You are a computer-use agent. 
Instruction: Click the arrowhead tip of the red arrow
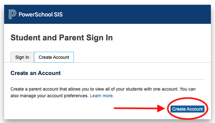coord(164,108)
